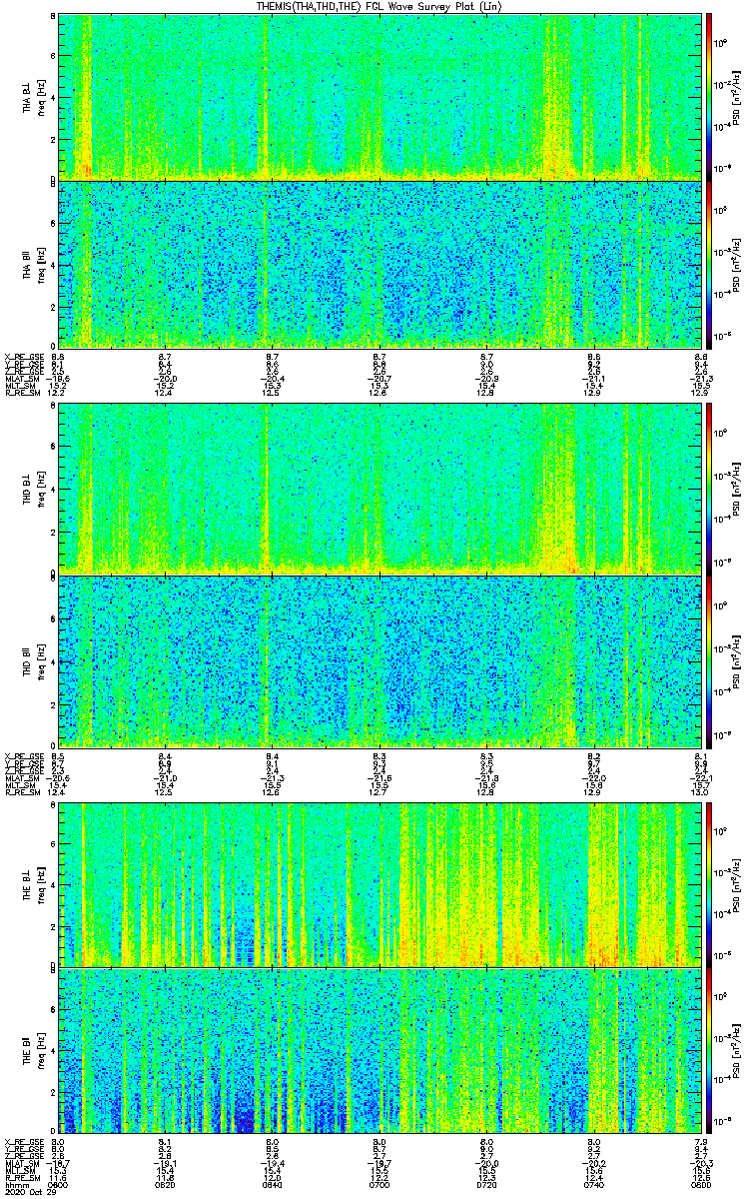Click the THA B∥ spectrogram panel
This screenshot has width=749, height=1199.
(x=379, y=264)
